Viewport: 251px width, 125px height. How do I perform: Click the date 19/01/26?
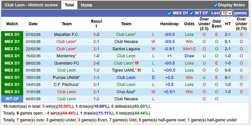click(x=33, y=77)
